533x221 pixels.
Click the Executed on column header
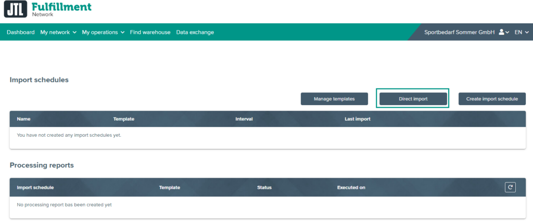351,187
